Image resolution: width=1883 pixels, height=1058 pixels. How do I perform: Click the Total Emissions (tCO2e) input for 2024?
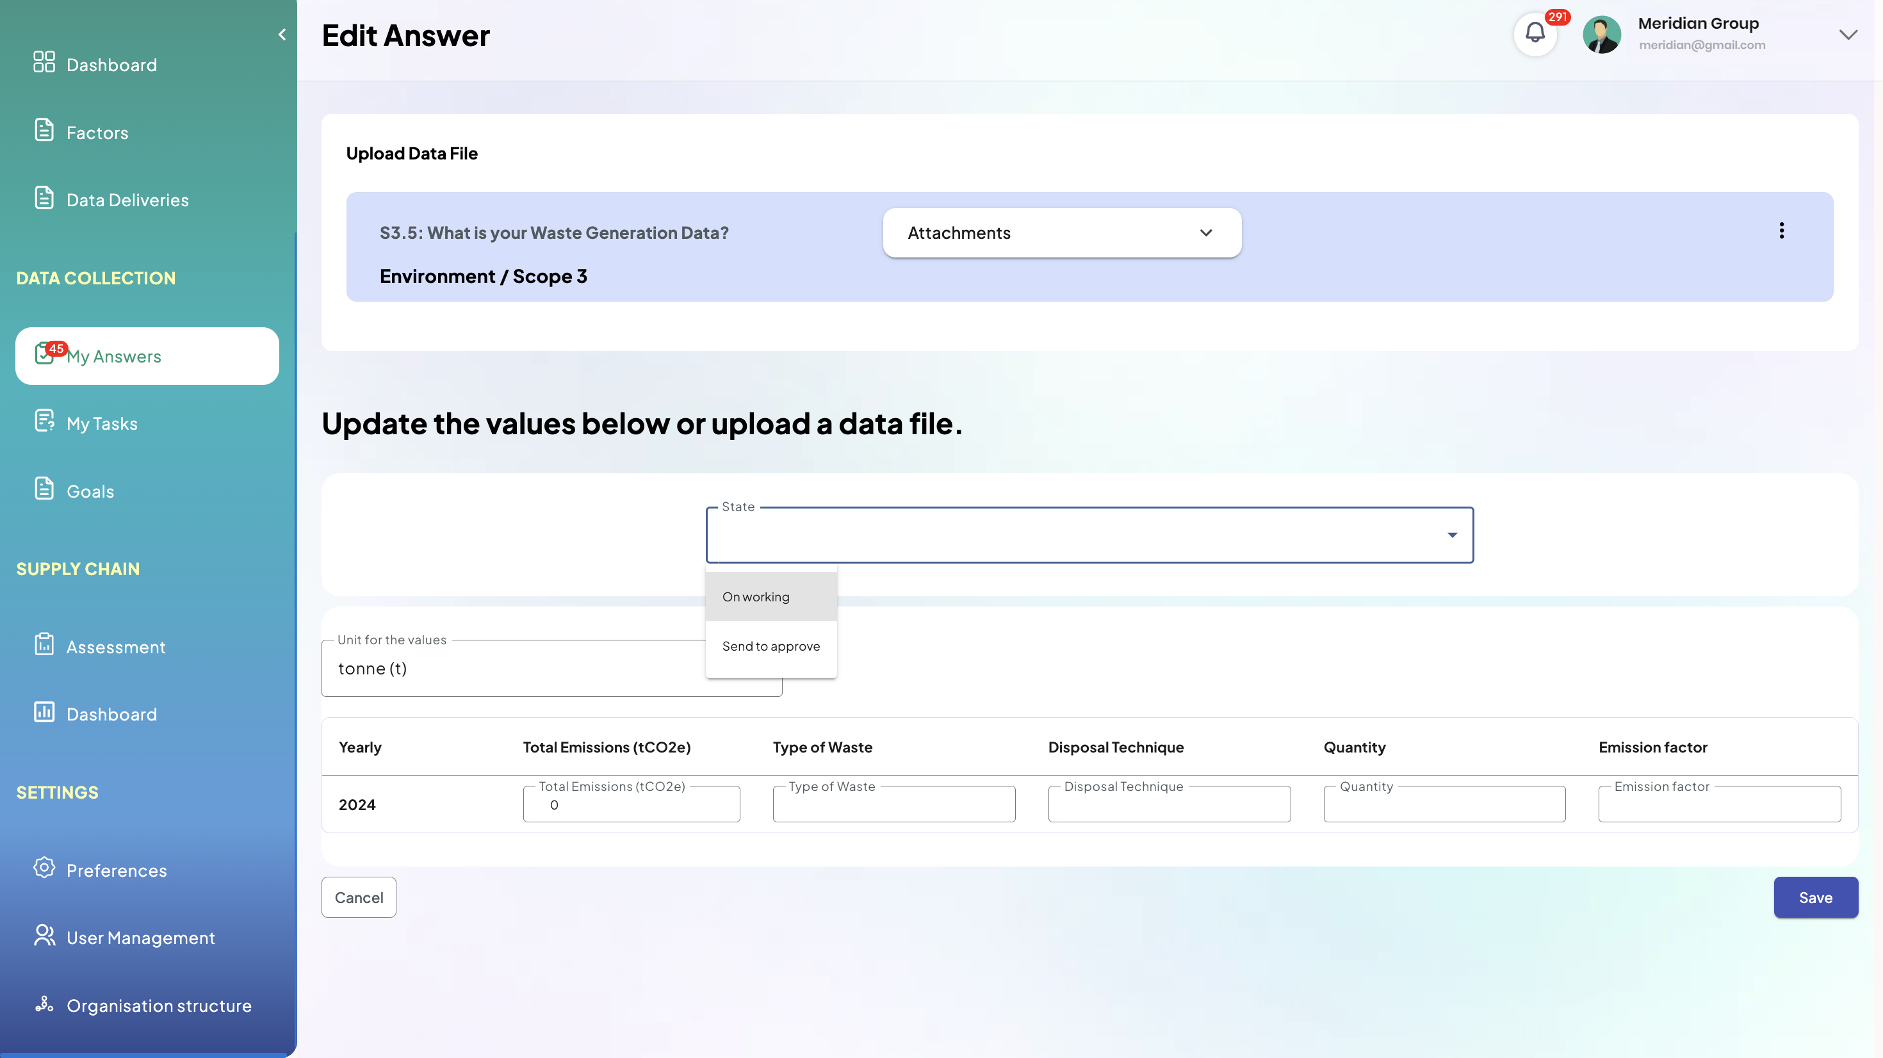pyautogui.click(x=631, y=804)
